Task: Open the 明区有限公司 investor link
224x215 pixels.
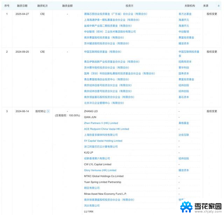Action: click(92, 188)
